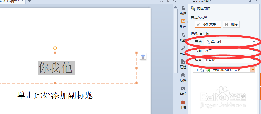Click the vertical scrollbar up arrow
Screen dimensions: 261x114
pos(175,7)
